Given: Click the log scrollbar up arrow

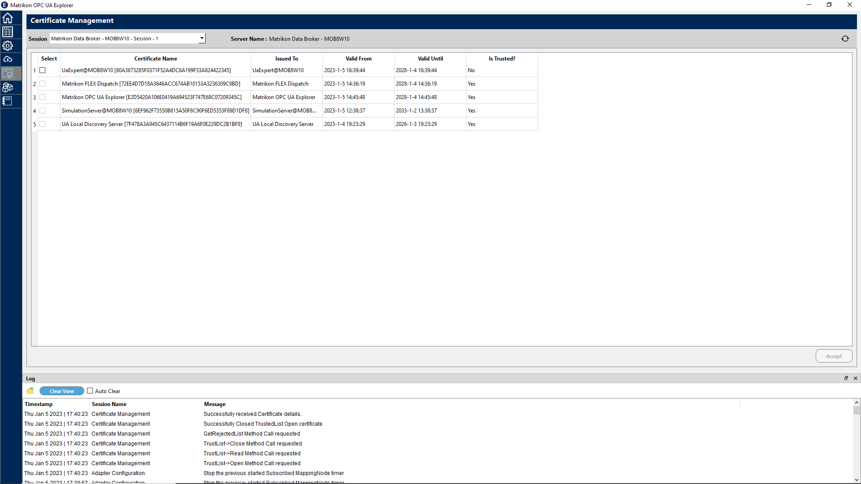Looking at the screenshot, I should tap(857, 402).
